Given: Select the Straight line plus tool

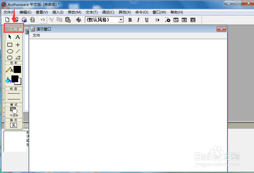Looking at the screenshot, I should (x=18, y=45).
